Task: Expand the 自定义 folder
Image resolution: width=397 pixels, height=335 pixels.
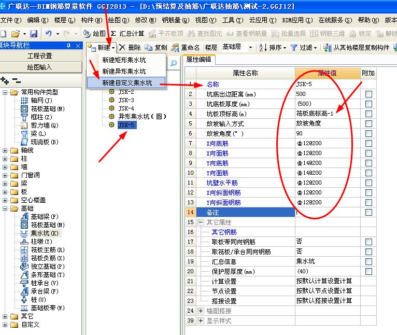Action: pyautogui.click(x=5, y=325)
